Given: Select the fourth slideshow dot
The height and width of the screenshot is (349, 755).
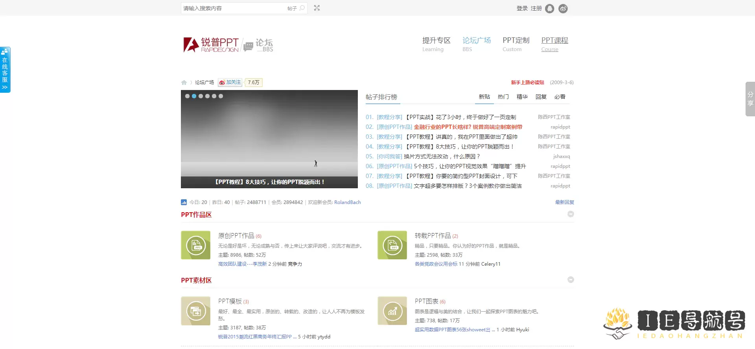Looking at the screenshot, I should click(207, 96).
